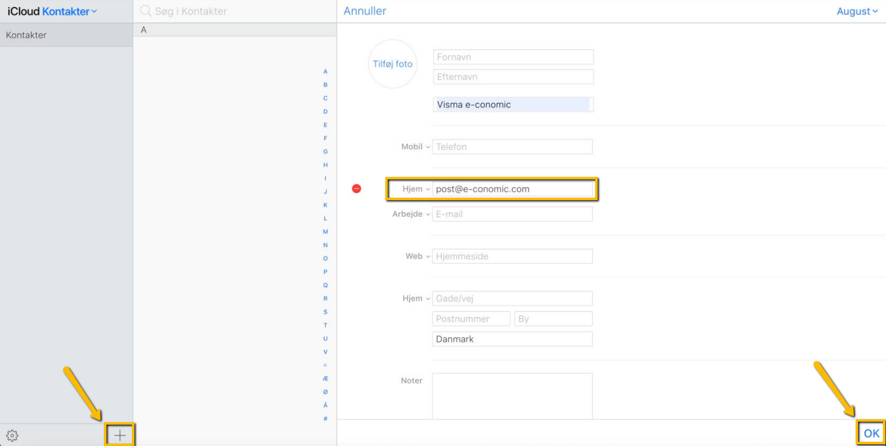886x446 pixels.
Task: Open the August account menu
Action: (857, 11)
